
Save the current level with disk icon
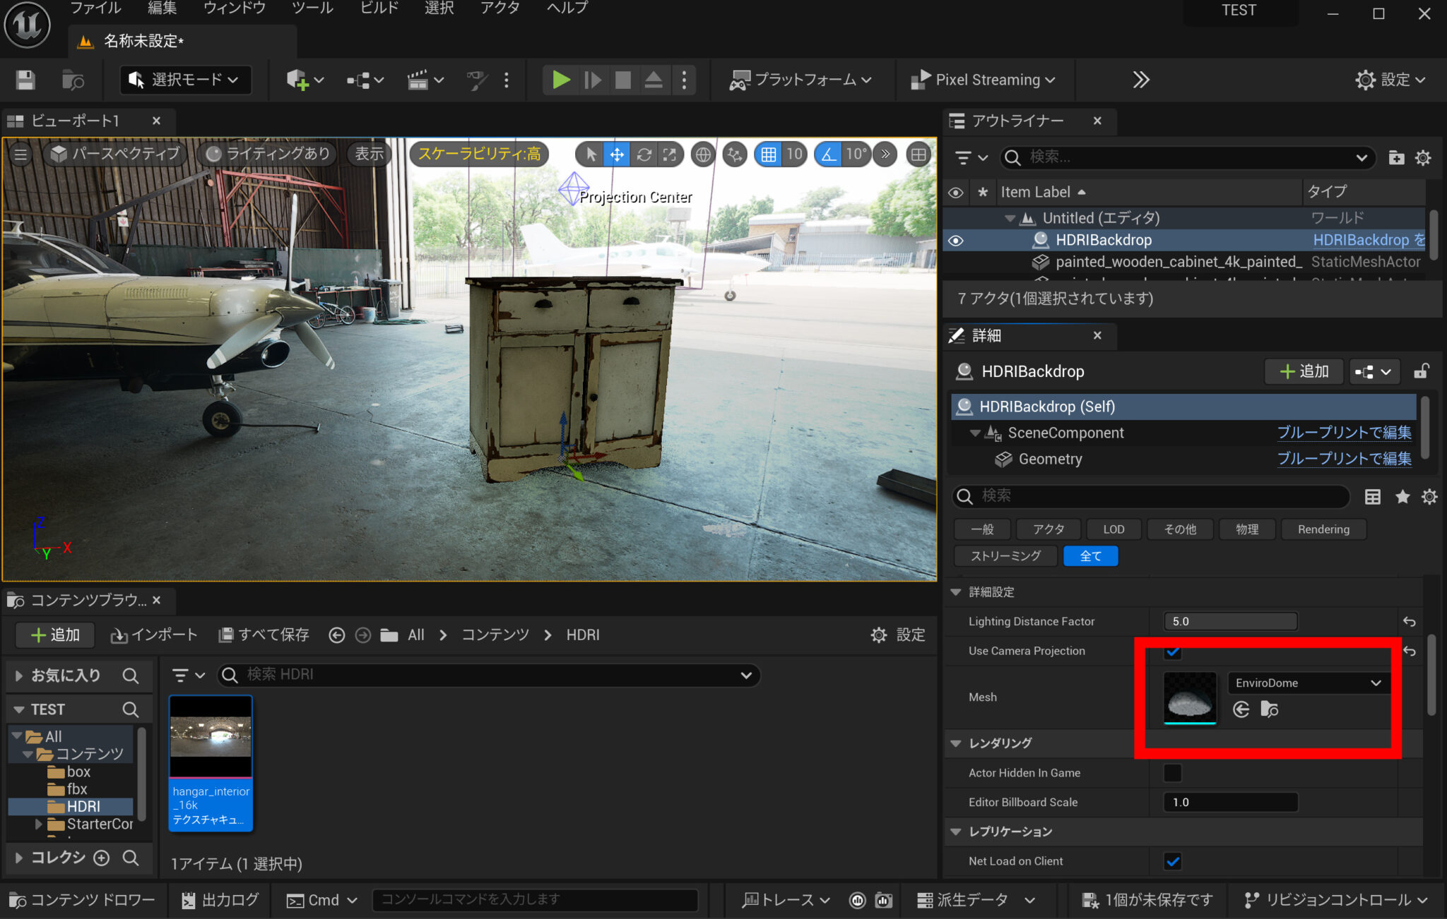(x=25, y=80)
